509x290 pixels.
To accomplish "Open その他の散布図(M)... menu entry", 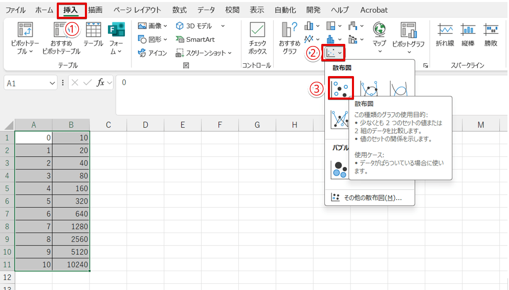I will tap(369, 198).
